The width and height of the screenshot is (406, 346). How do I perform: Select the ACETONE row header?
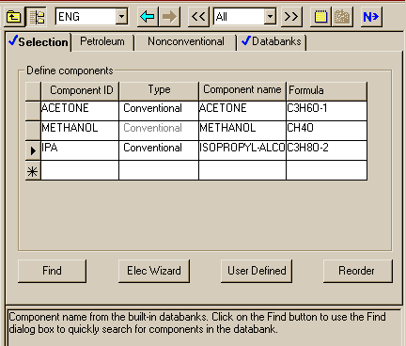[33, 111]
